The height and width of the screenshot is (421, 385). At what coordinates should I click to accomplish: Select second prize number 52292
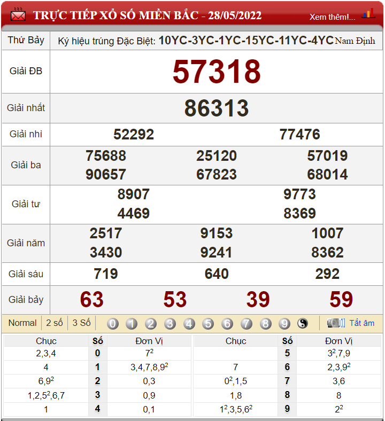point(134,134)
